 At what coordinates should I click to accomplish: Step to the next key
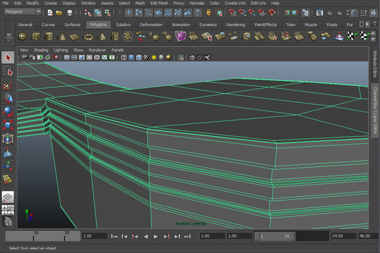point(167,237)
